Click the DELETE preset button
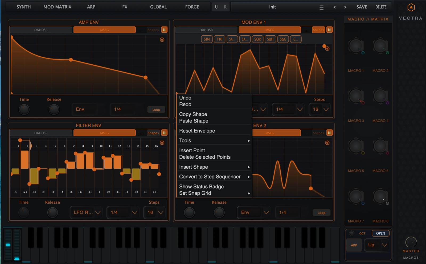Screen dimensions: 426x264 pyautogui.click(x=381, y=7)
